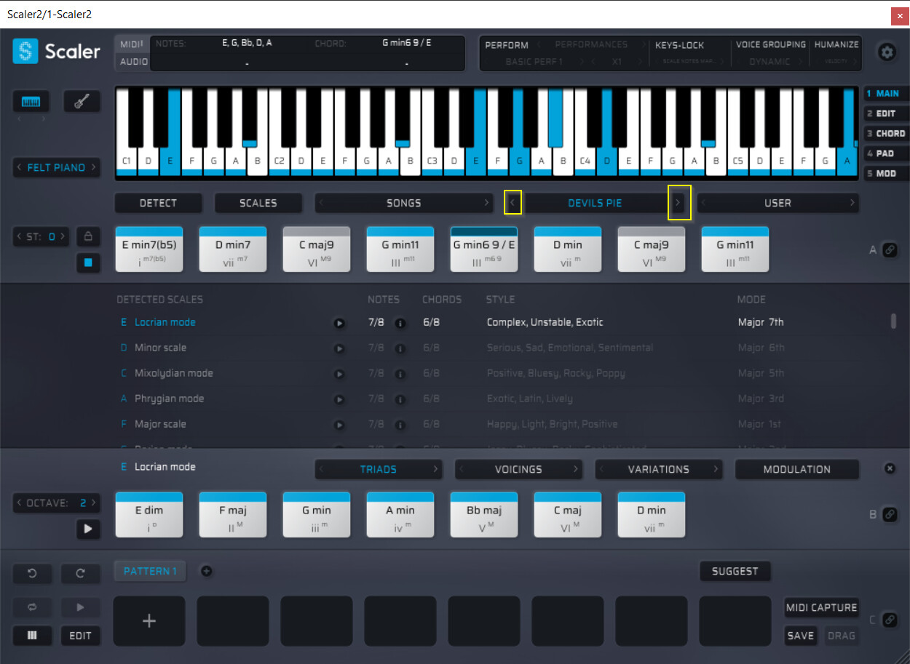Click the SUGGEST button
This screenshot has height=664, width=910.
735,571
